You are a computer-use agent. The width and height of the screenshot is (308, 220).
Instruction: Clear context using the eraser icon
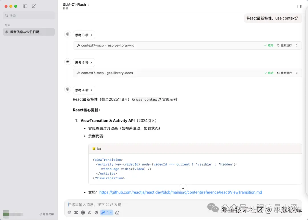tap(117, 212)
